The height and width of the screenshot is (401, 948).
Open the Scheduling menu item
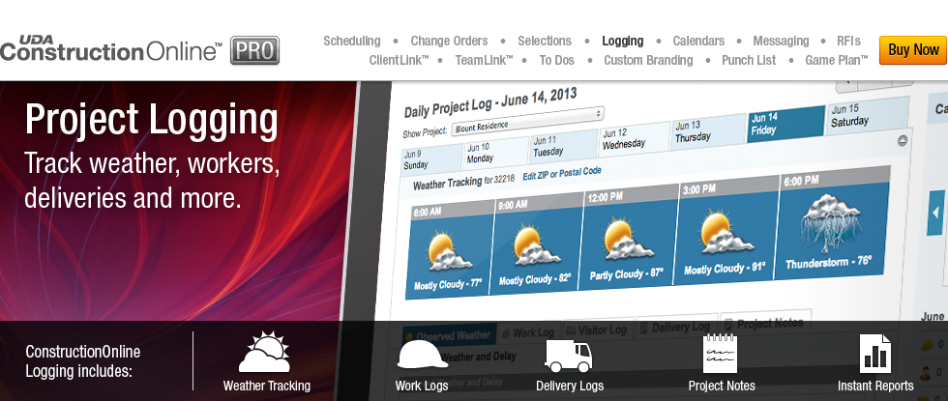(x=352, y=41)
